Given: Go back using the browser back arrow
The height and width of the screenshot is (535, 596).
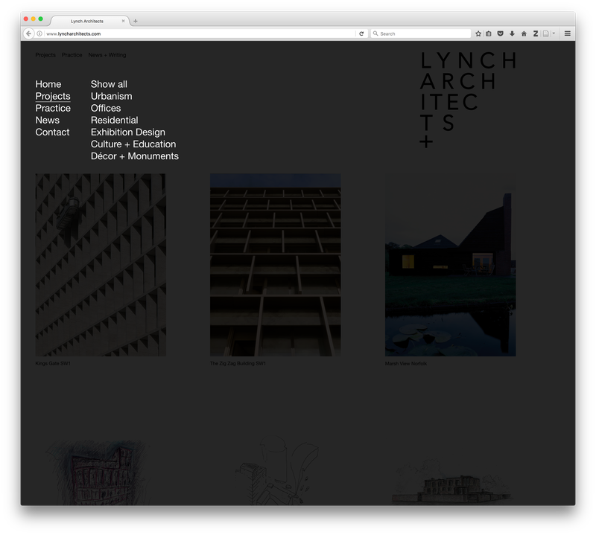Looking at the screenshot, I should (28, 33).
